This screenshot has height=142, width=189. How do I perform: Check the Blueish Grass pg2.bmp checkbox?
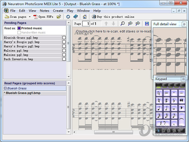coord(64,38)
